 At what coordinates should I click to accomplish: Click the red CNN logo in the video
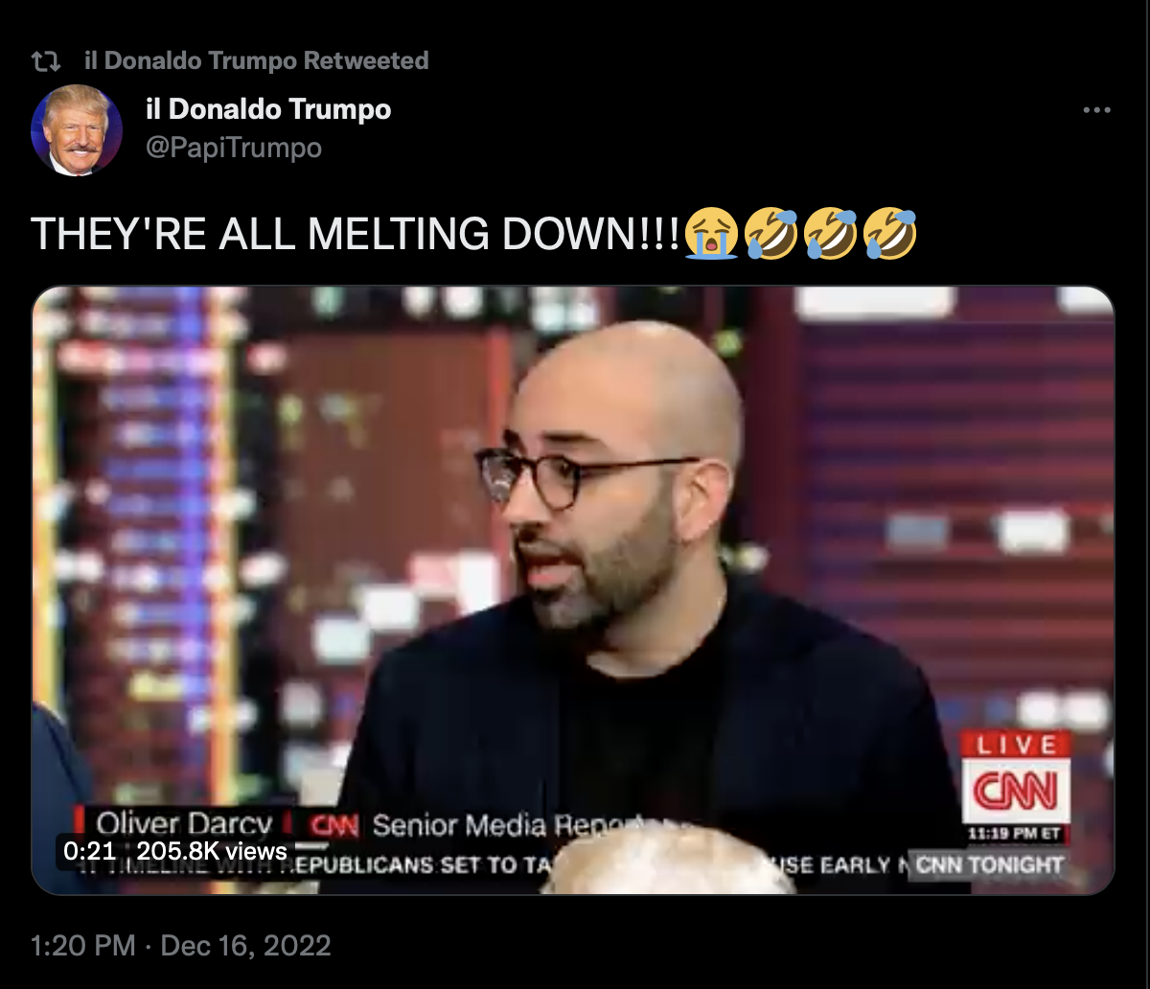point(1016,790)
